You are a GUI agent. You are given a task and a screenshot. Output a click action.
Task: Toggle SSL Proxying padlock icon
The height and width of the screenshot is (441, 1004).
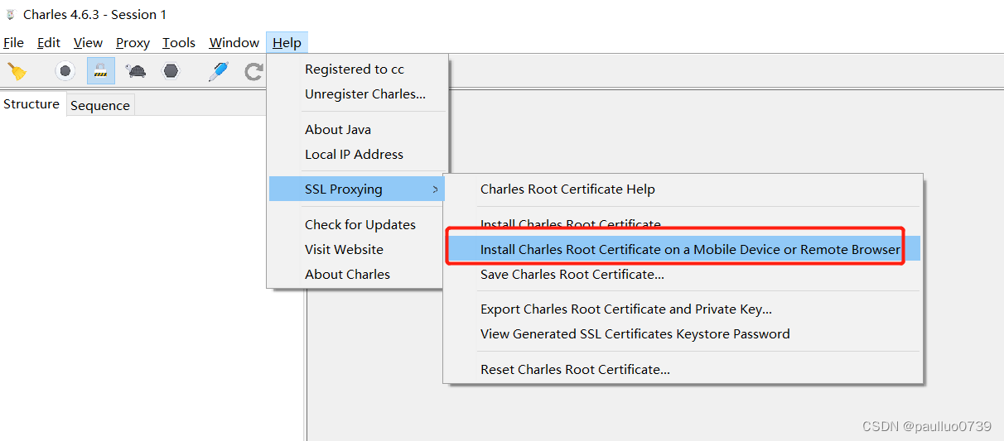click(101, 71)
